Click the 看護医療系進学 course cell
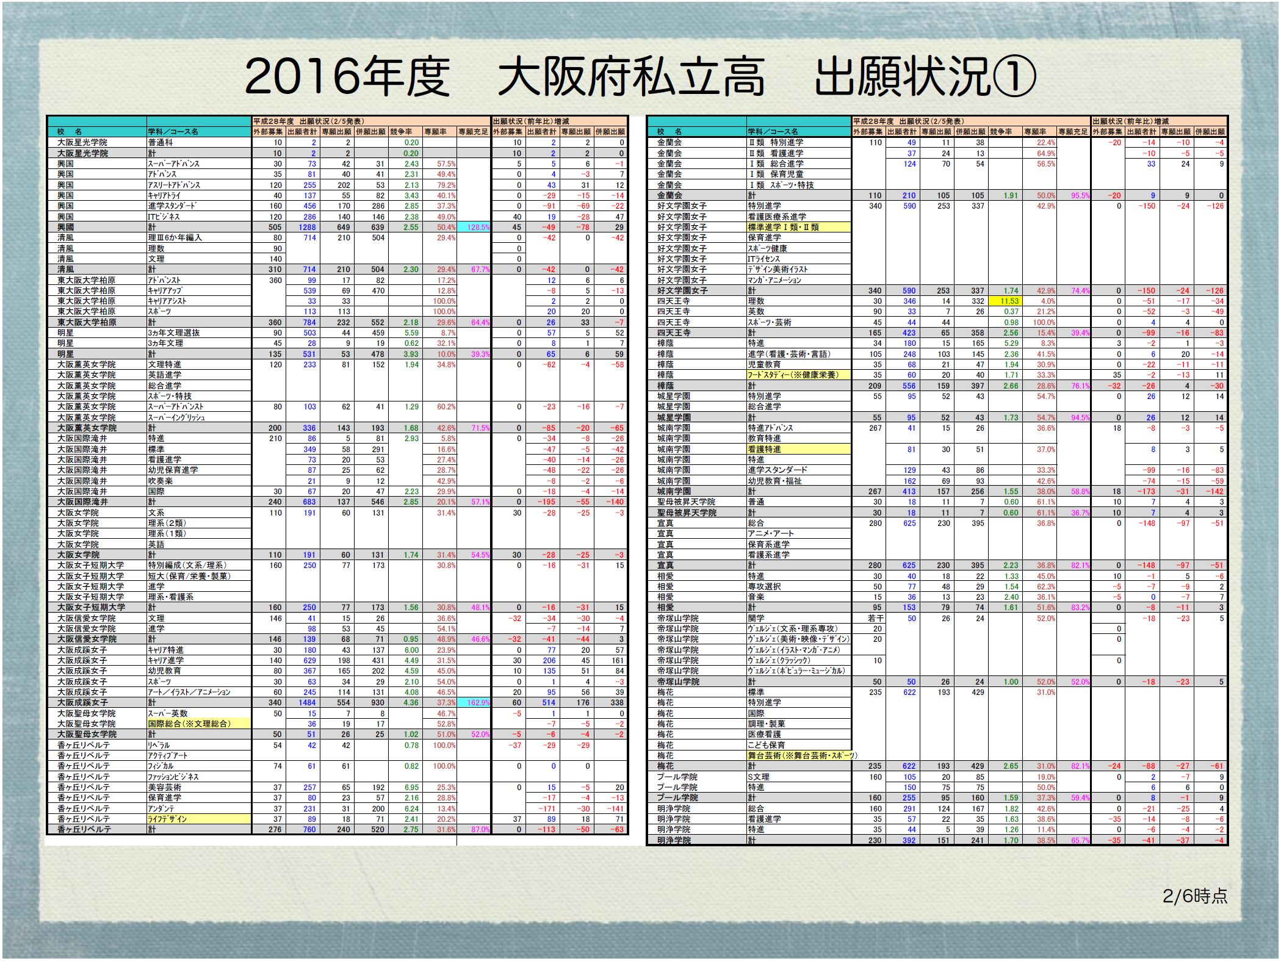1281x961 pixels. [799, 217]
